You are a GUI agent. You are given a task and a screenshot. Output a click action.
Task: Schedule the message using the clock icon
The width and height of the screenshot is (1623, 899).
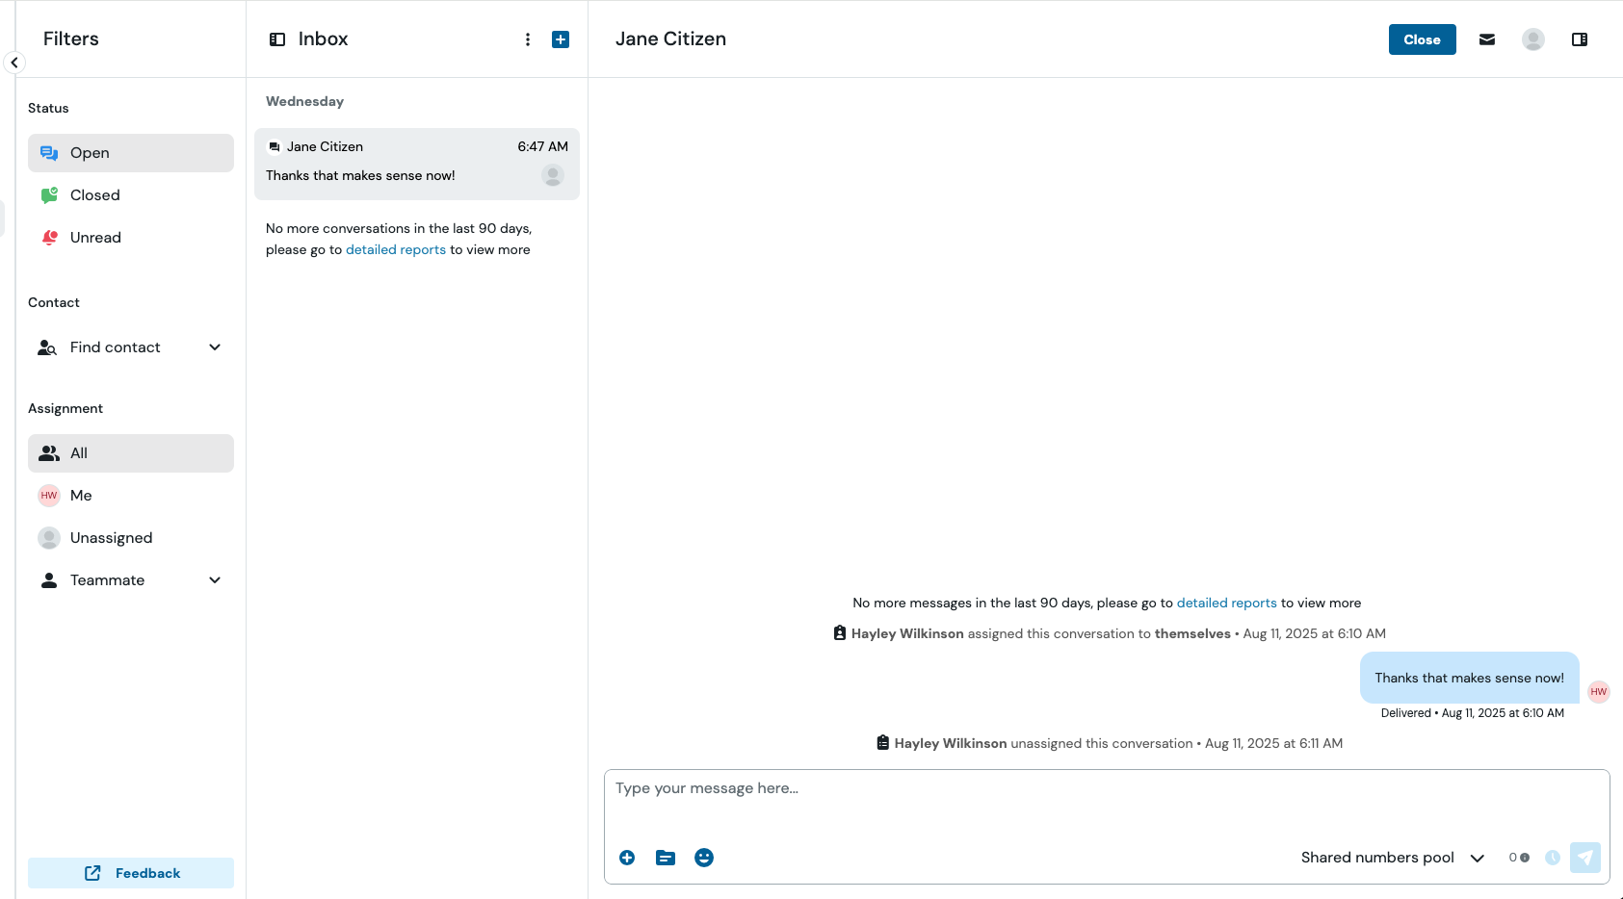(1554, 857)
